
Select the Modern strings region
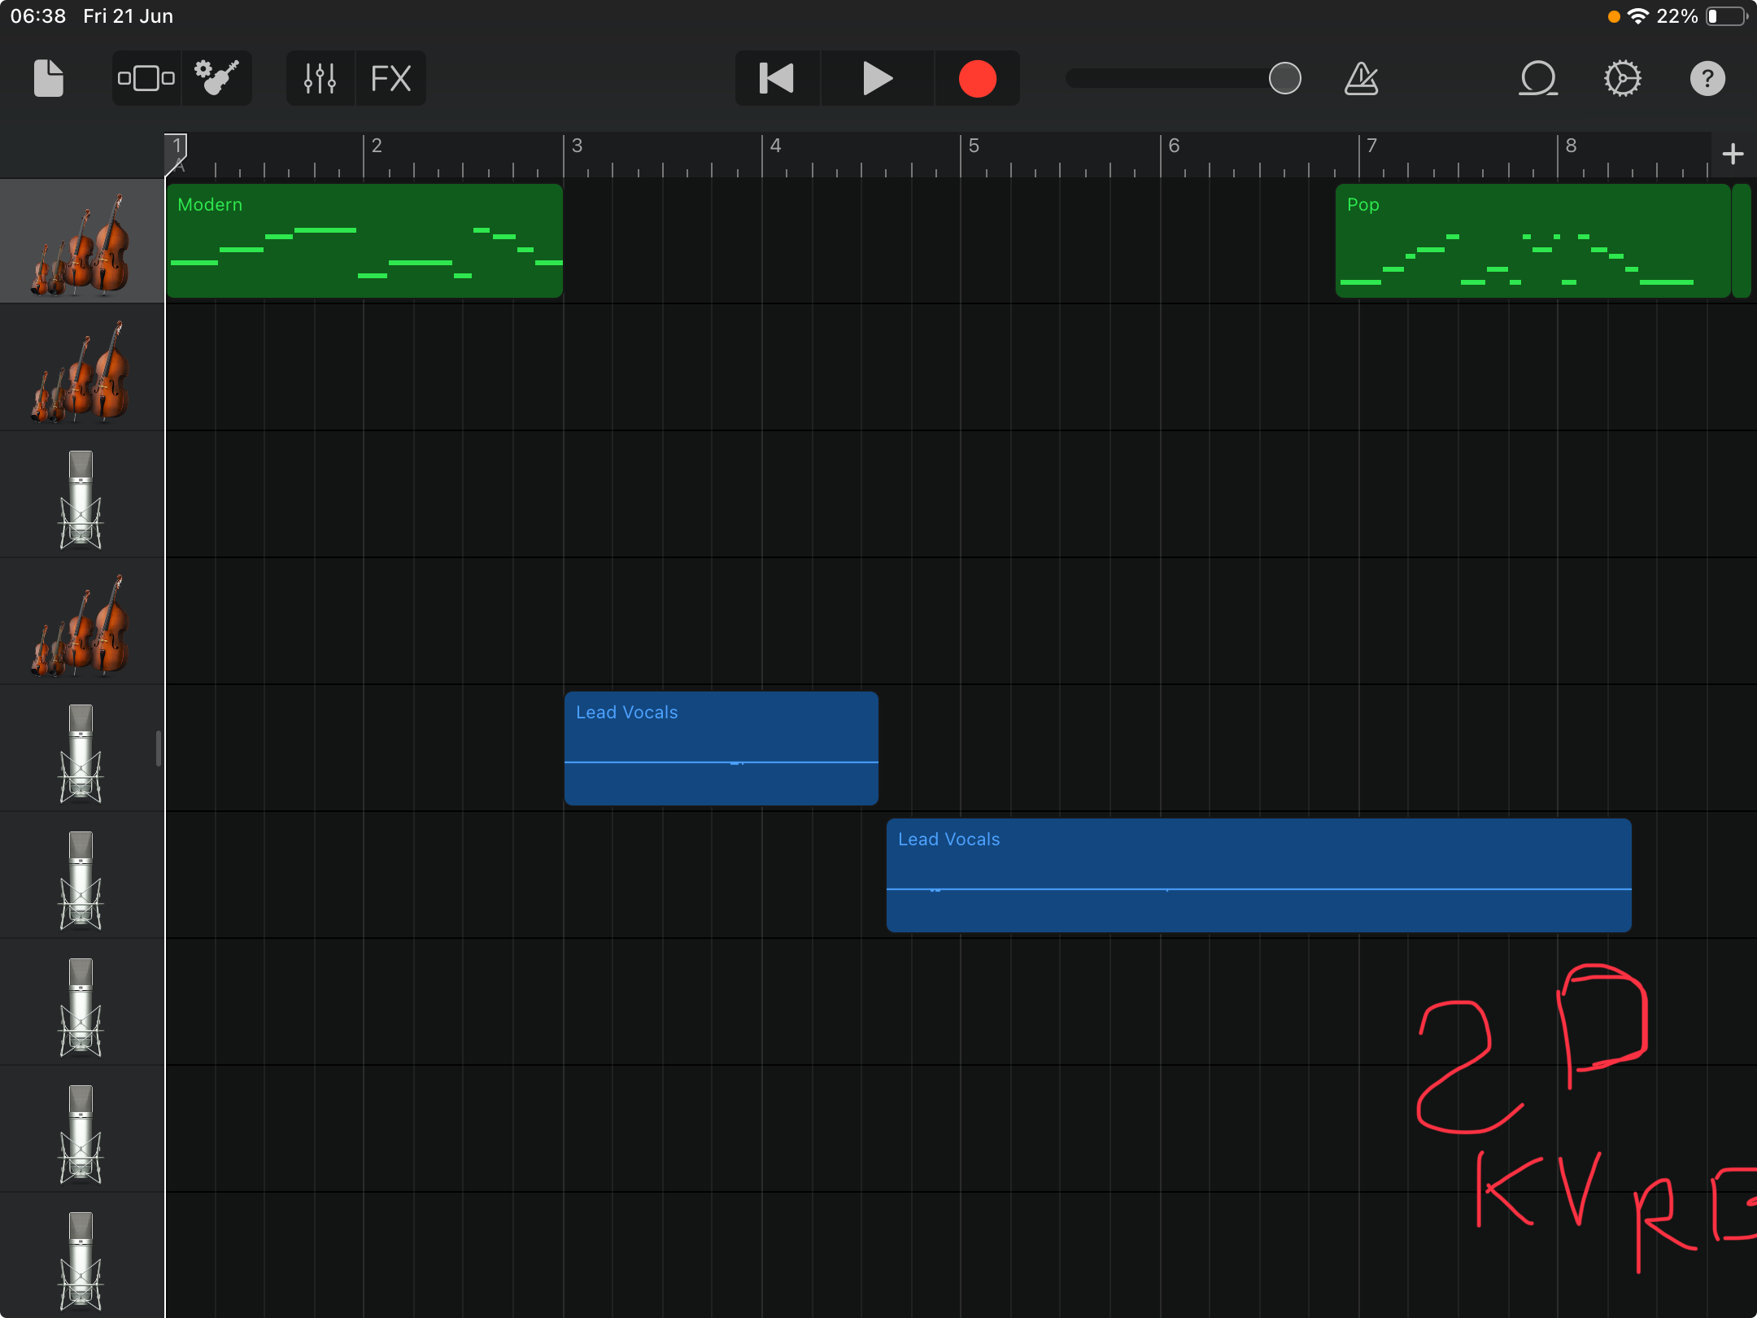(x=364, y=241)
